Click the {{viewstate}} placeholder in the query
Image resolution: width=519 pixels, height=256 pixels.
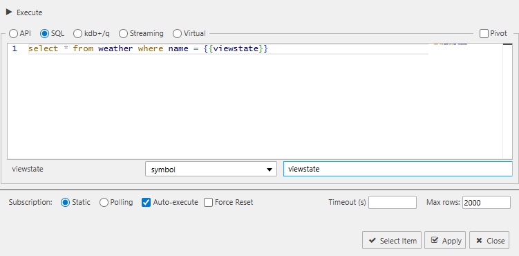click(236, 48)
